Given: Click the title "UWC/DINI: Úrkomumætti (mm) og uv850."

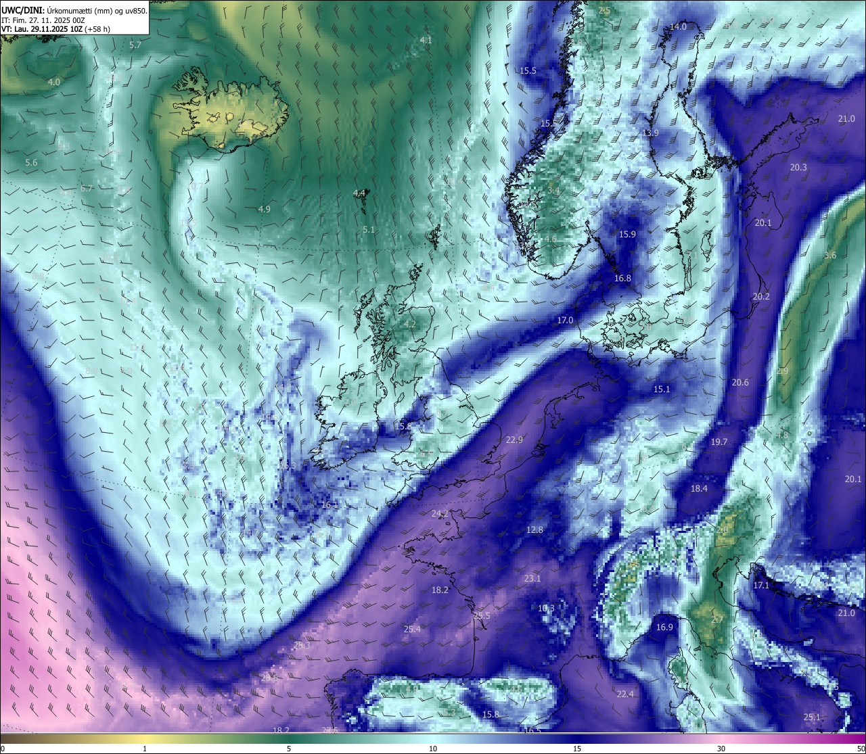Looking at the screenshot, I should [x=74, y=10].
